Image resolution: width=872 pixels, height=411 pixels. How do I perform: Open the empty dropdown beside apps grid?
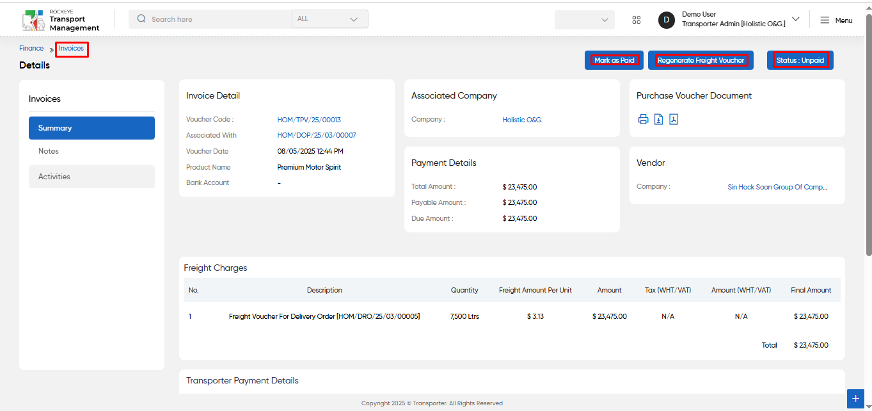[x=585, y=20]
